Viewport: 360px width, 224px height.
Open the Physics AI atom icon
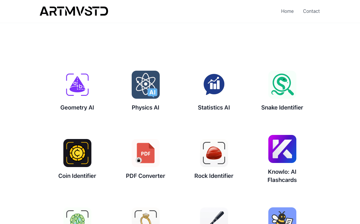pyautogui.click(x=146, y=85)
